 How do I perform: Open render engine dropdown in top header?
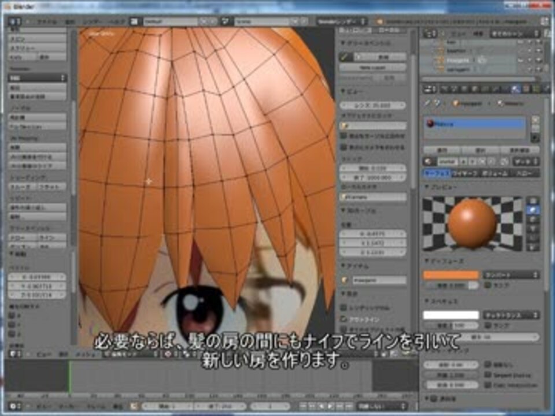[341, 21]
